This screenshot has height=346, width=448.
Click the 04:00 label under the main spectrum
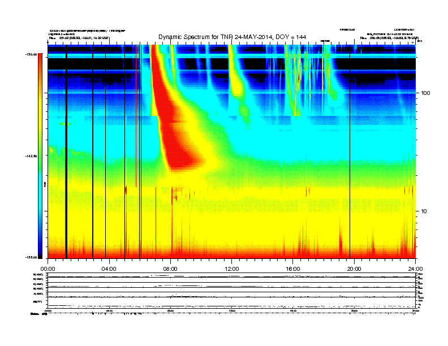tap(109, 269)
